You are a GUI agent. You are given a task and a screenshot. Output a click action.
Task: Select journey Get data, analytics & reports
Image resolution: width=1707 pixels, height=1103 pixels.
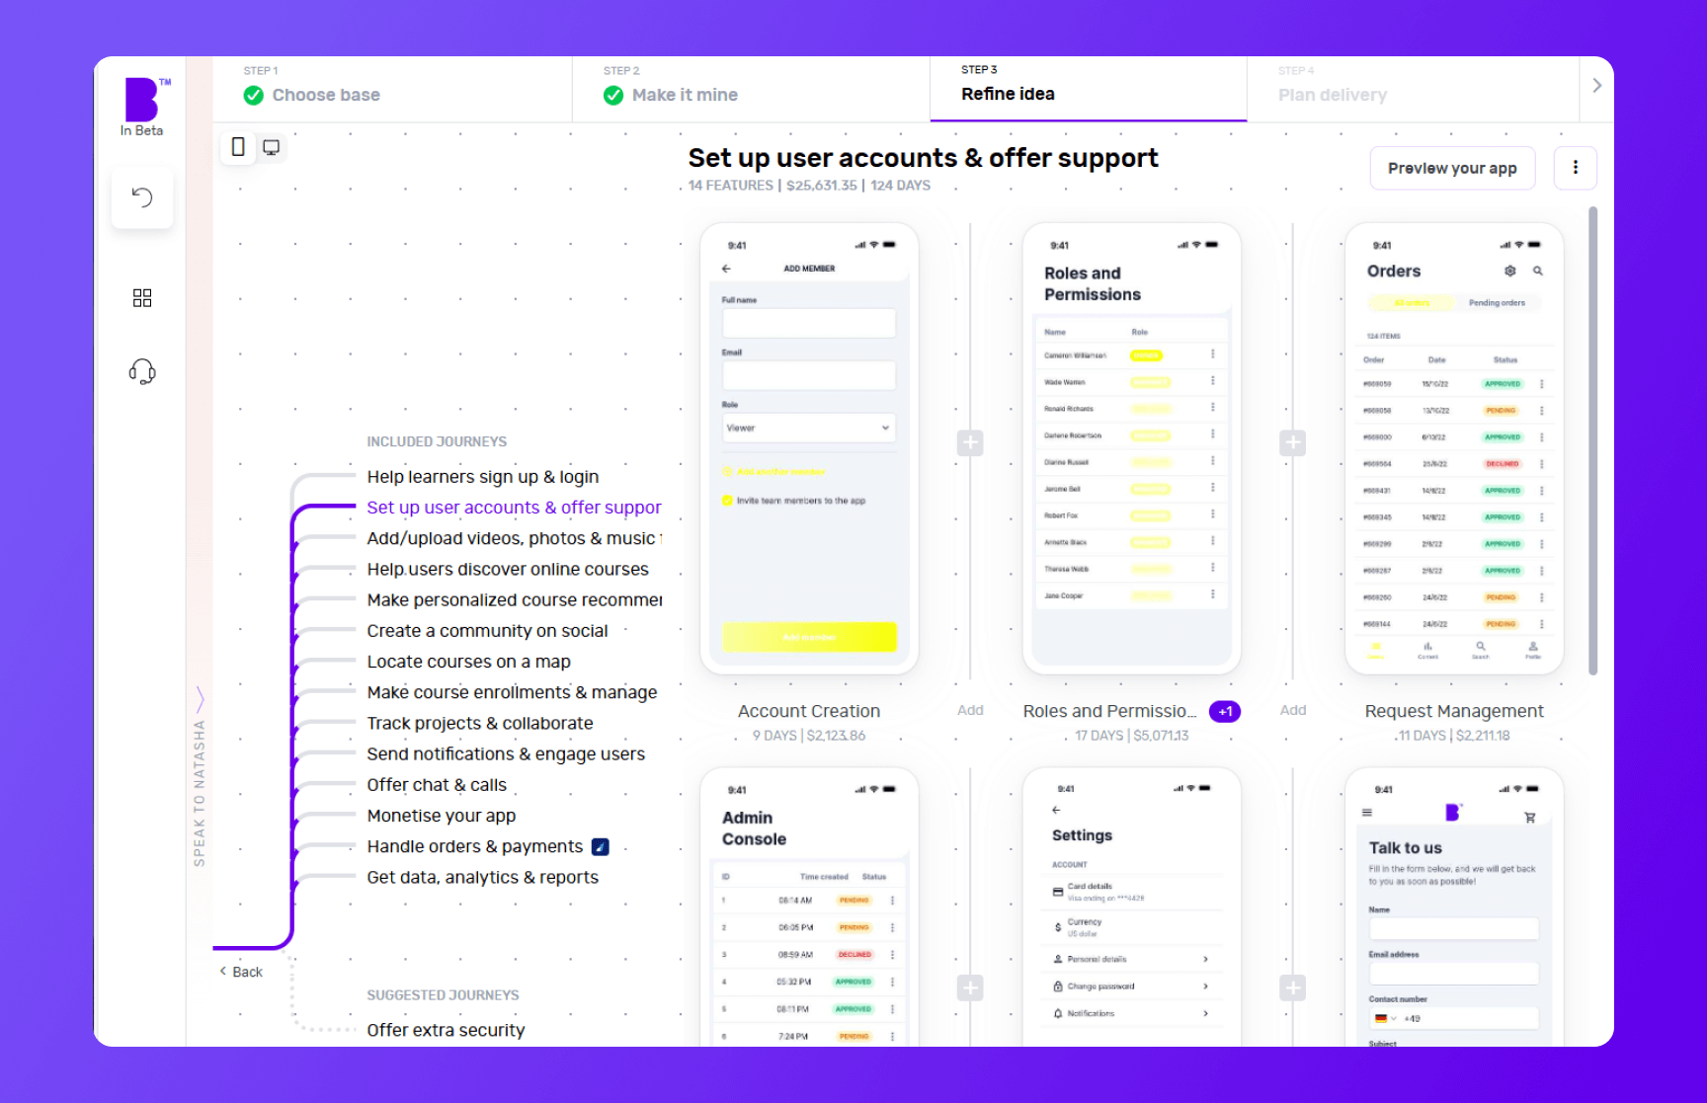click(482, 877)
